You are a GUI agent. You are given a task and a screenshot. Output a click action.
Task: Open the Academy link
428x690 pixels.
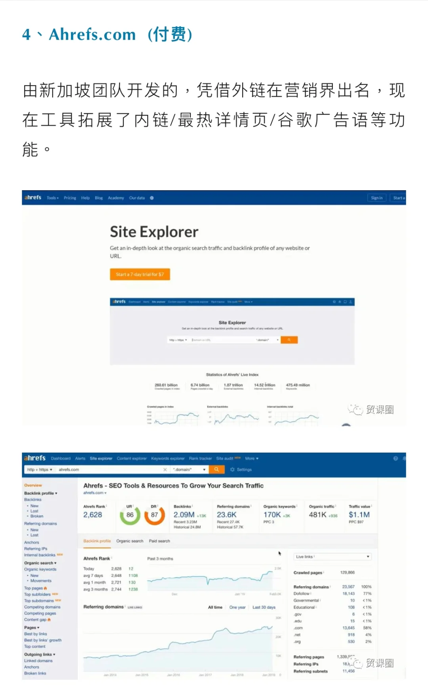(x=116, y=198)
